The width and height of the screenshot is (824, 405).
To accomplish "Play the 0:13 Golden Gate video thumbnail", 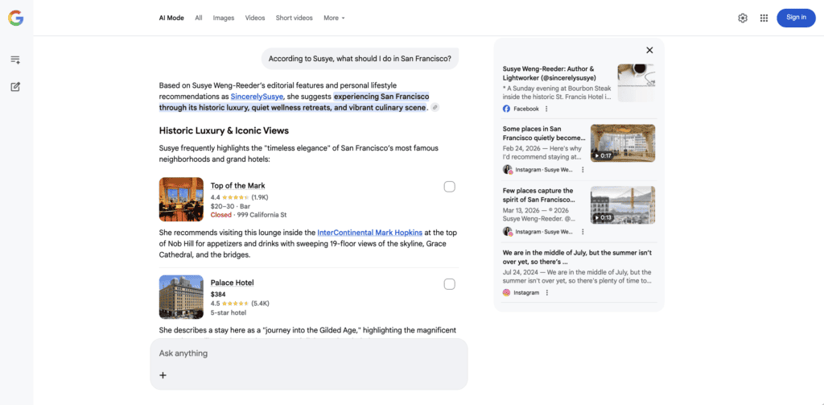I will pos(623,205).
